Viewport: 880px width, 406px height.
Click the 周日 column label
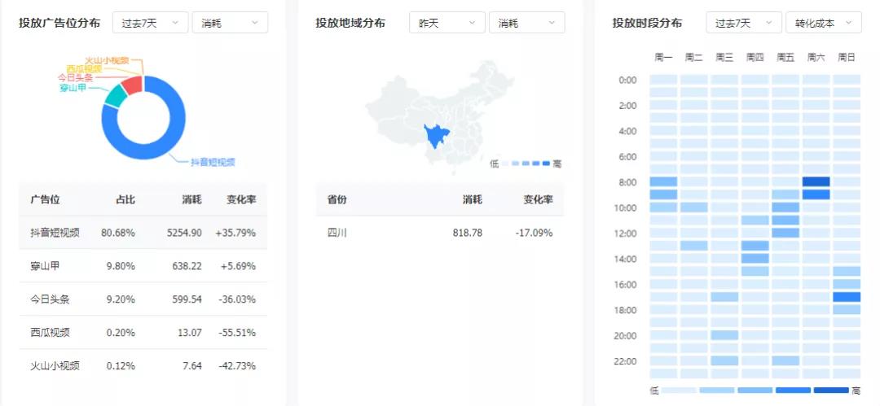tap(847, 58)
